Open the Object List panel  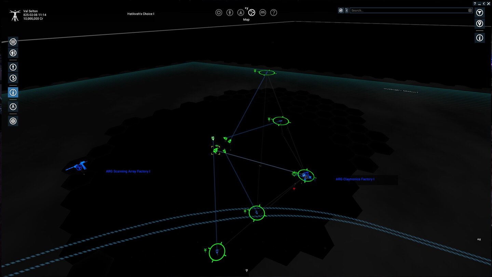click(13, 42)
